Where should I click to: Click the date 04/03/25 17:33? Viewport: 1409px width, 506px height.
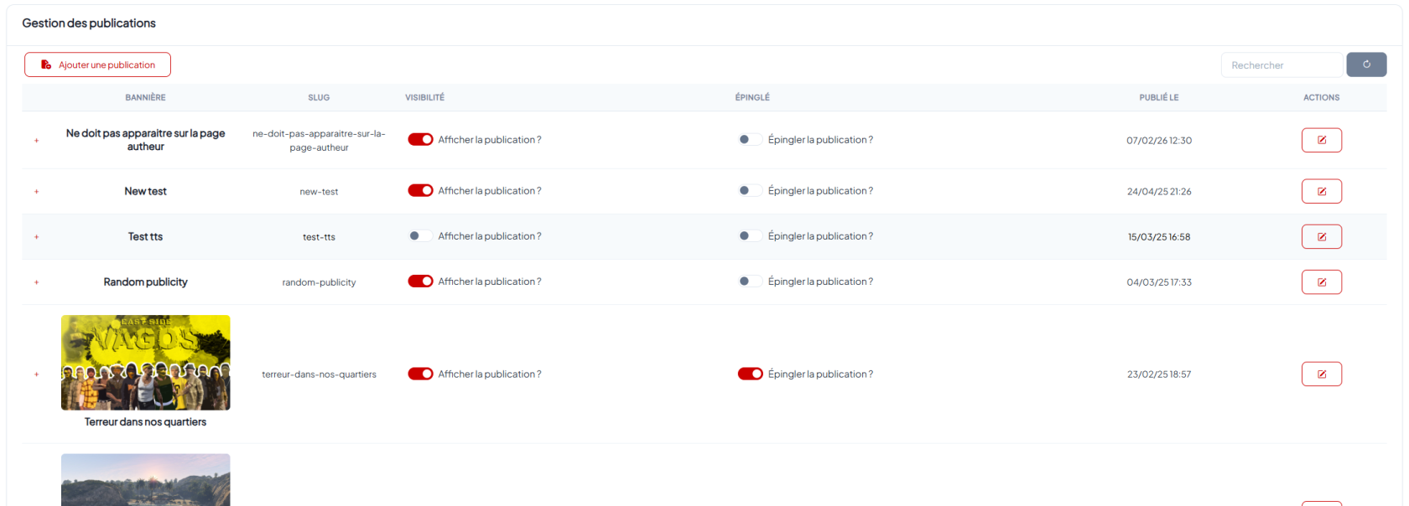point(1159,282)
